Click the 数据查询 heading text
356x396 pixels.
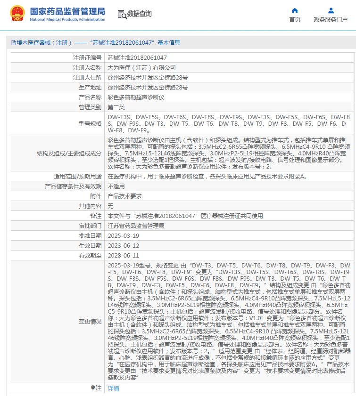[139, 14]
